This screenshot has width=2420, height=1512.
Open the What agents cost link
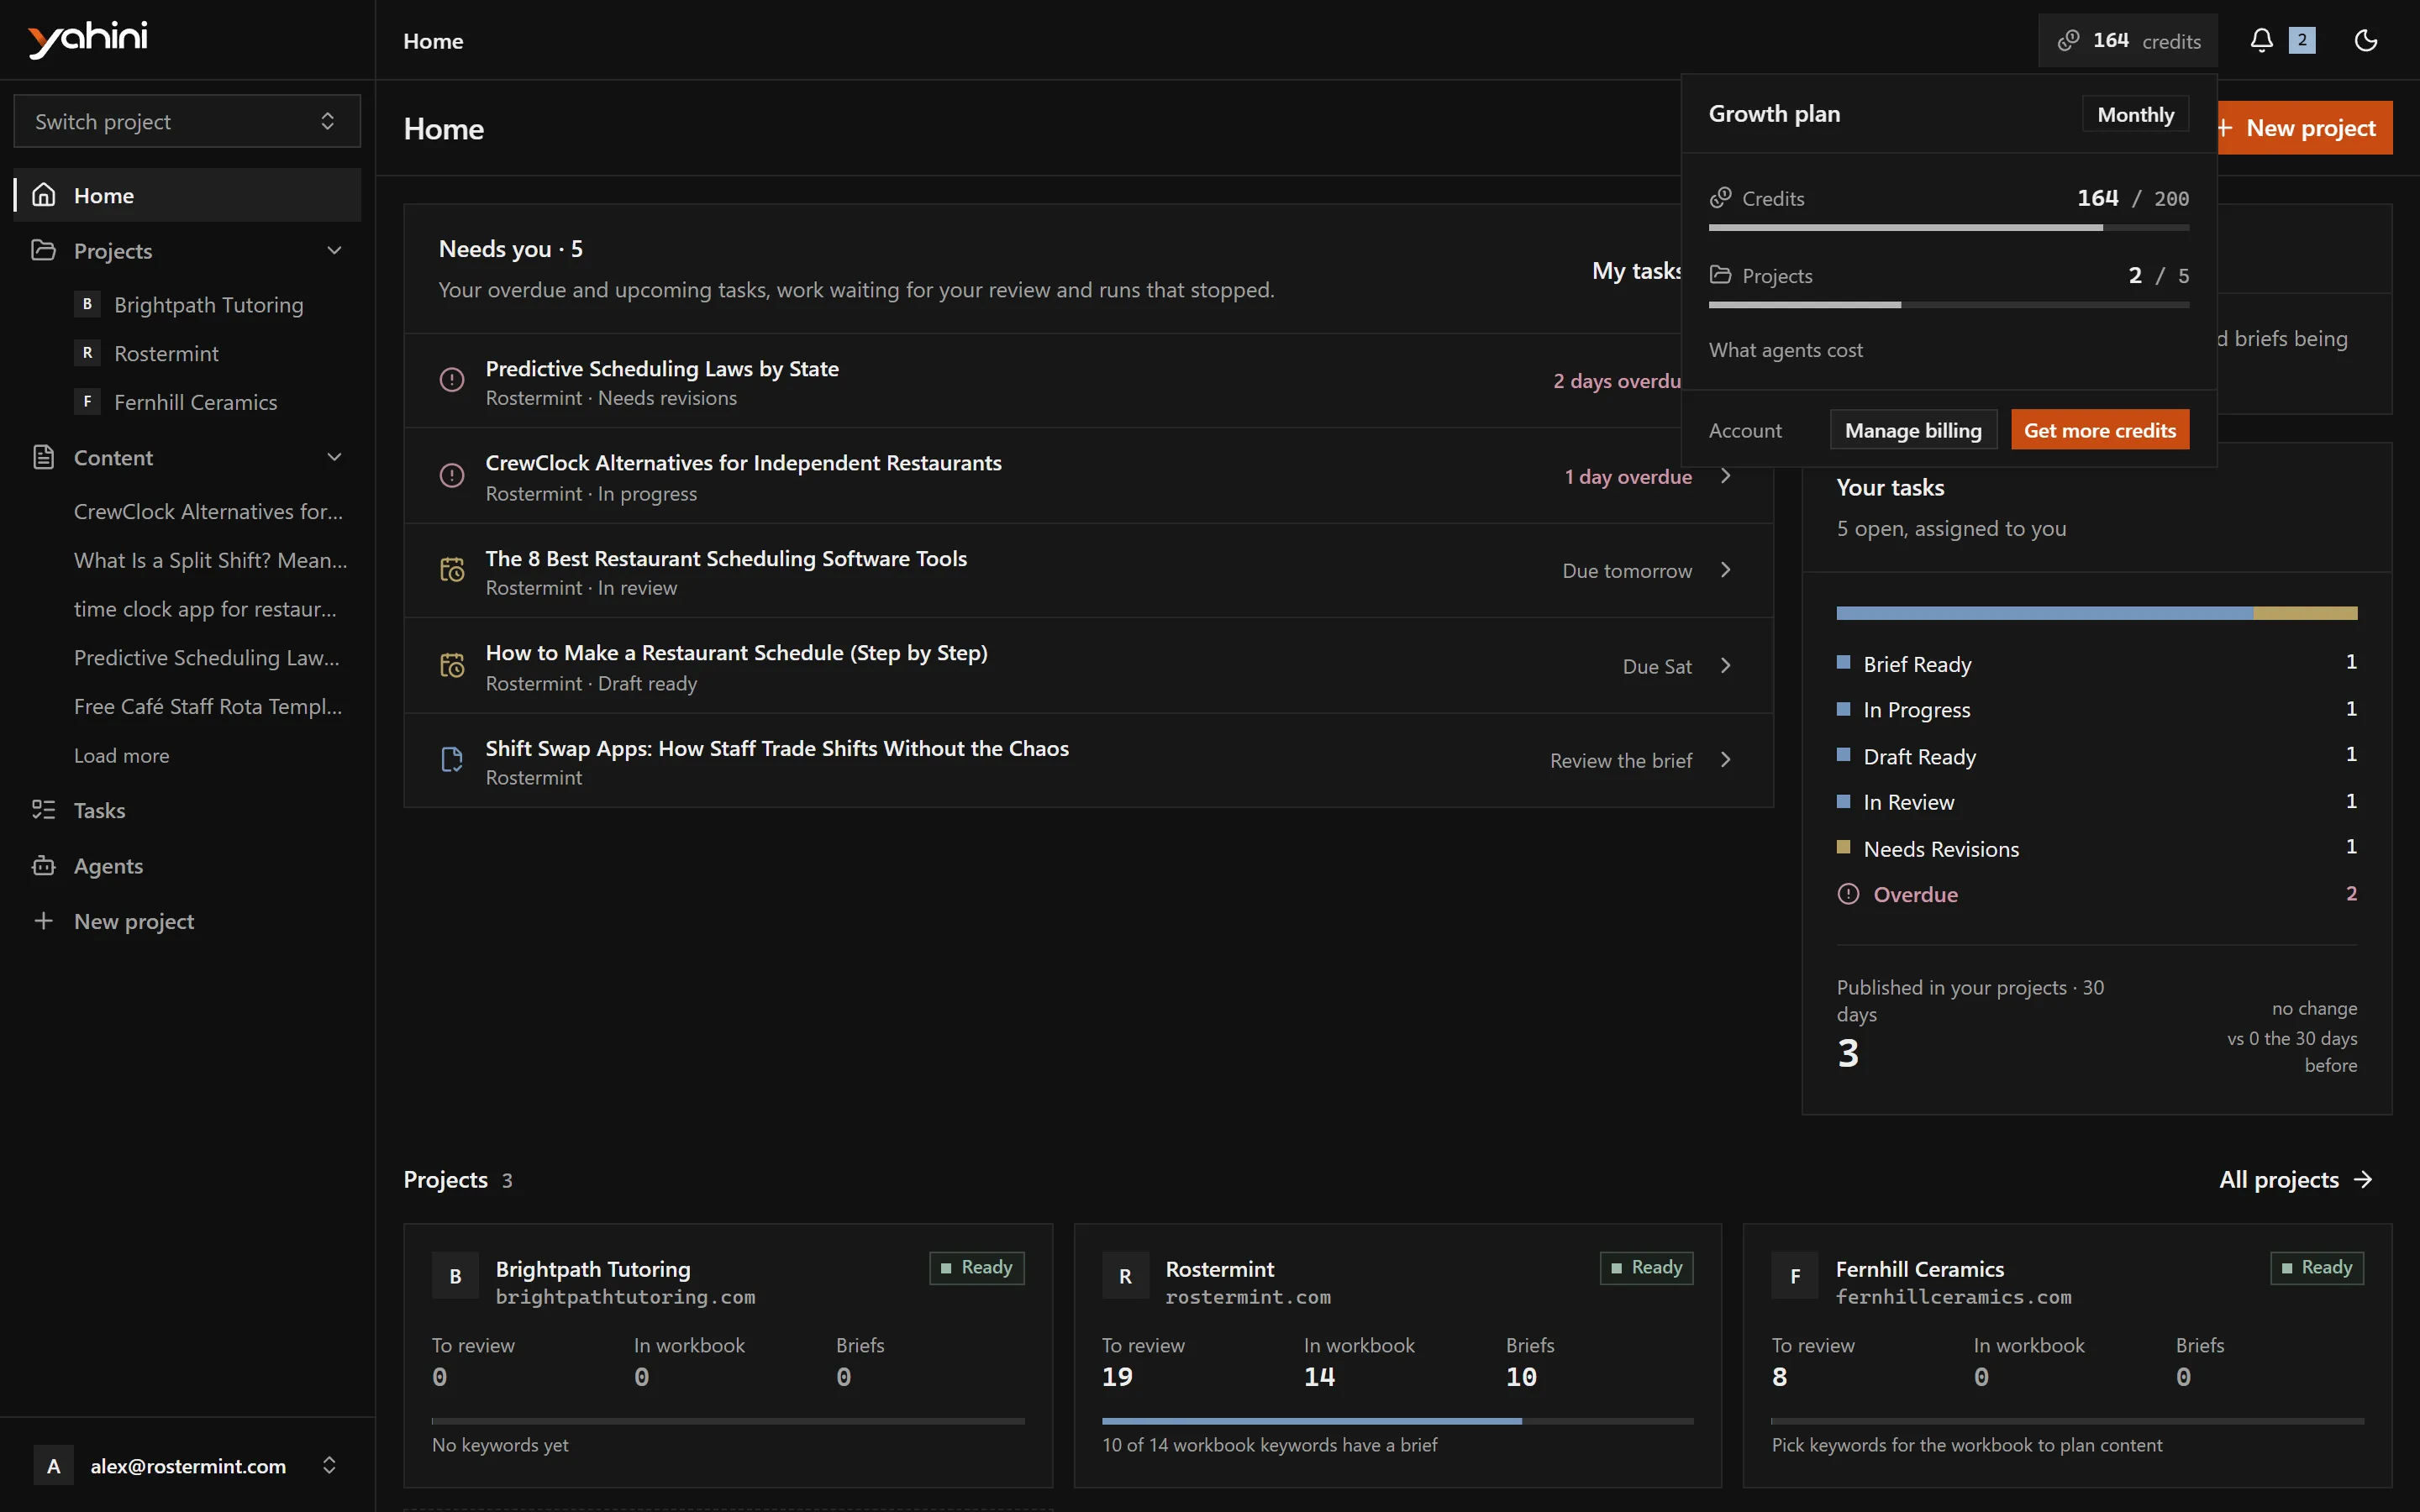(x=1785, y=350)
